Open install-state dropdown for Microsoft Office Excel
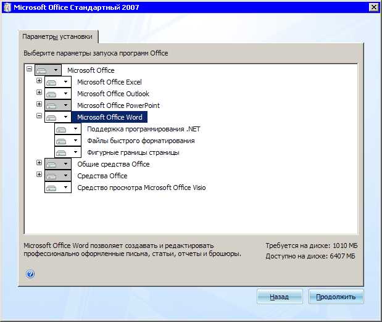The height and width of the screenshot is (322, 382). point(58,82)
